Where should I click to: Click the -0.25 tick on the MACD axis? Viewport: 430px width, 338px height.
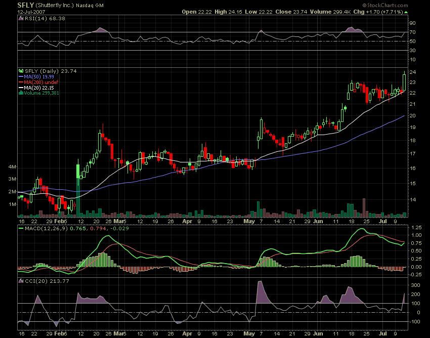pyautogui.click(x=415, y=275)
